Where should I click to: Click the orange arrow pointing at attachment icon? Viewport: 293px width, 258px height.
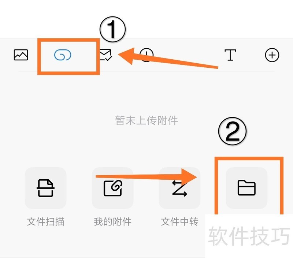coord(168,58)
